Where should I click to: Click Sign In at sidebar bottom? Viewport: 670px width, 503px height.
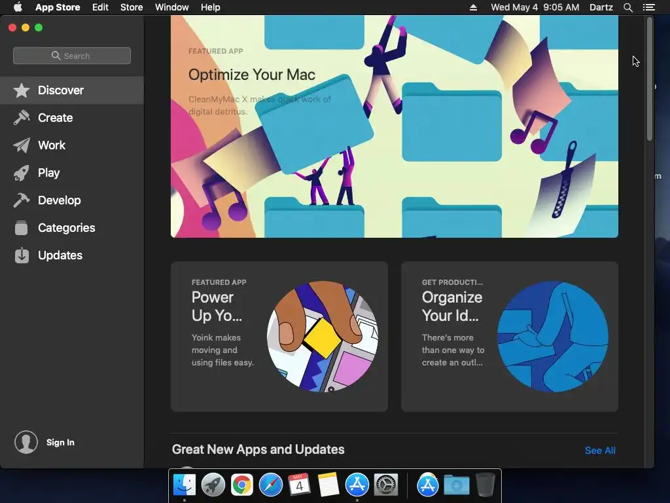(60, 442)
